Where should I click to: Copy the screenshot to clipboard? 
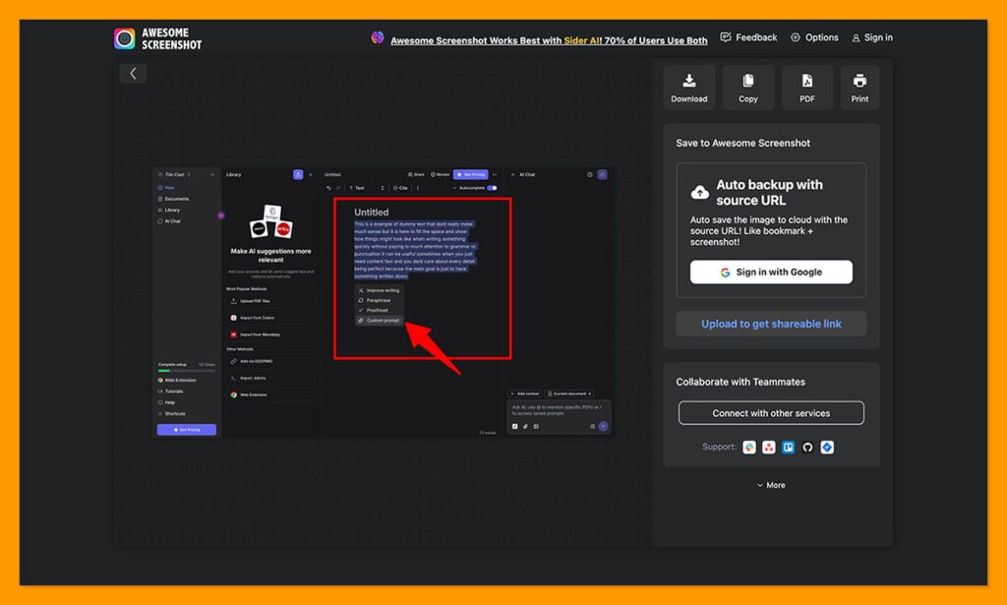[x=748, y=88]
